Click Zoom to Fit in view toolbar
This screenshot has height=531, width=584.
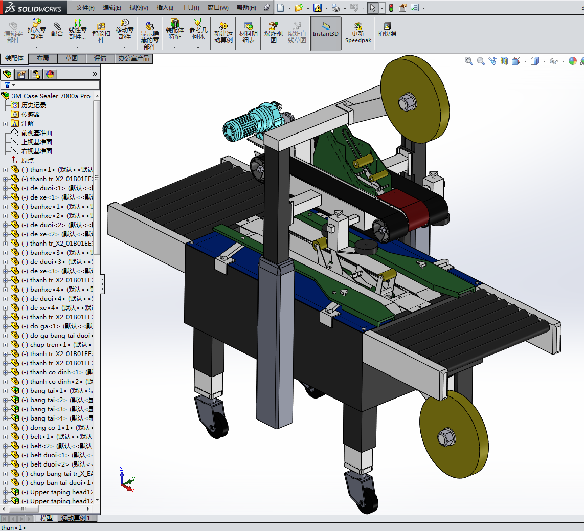[x=468, y=61]
